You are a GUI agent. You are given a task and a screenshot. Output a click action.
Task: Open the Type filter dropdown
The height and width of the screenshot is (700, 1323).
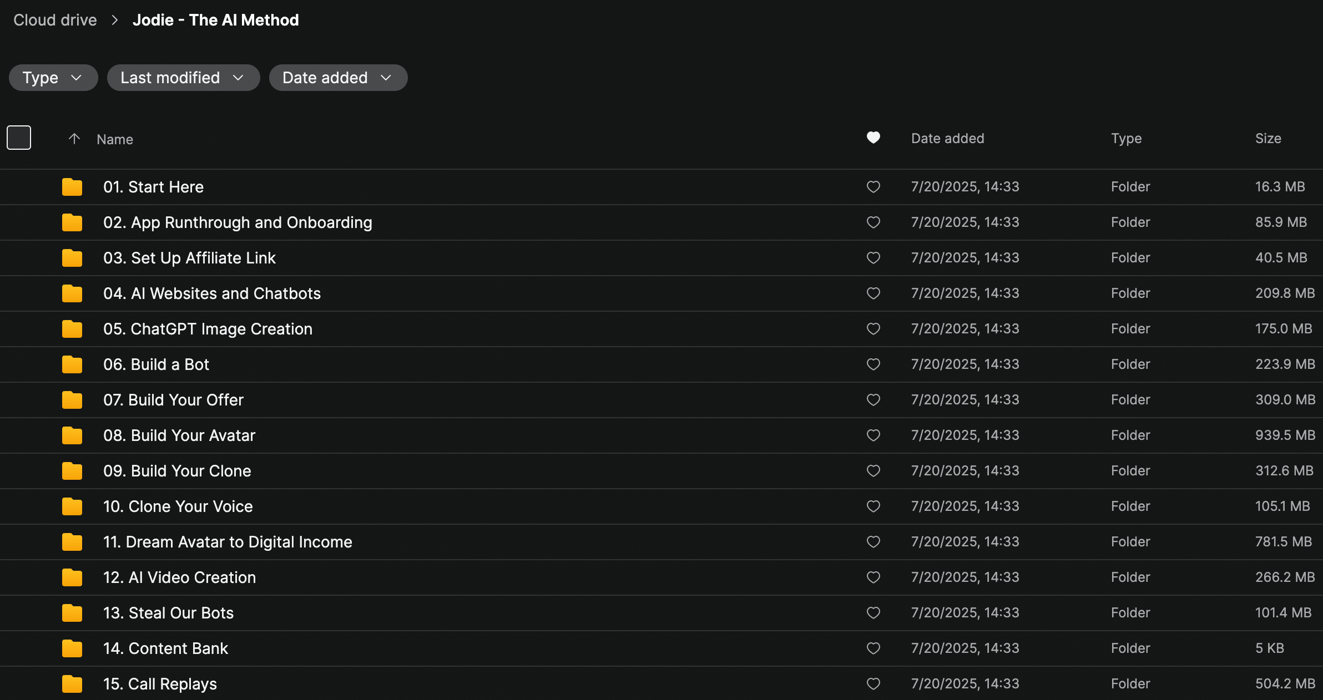point(53,78)
